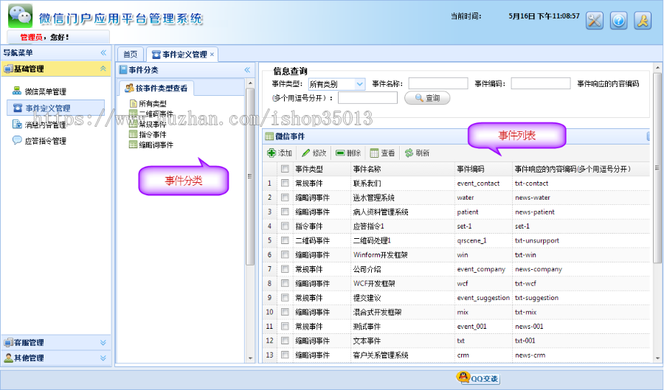Screen dimensions: 664x390
Task: Select 事件定义管理 navigation item
Action: [x=56, y=108]
